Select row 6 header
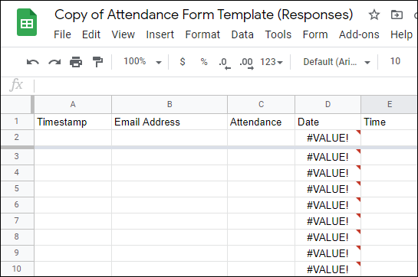The width and height of the screenshot is (418, 277). pyautogui.click(x=17, y=205)
